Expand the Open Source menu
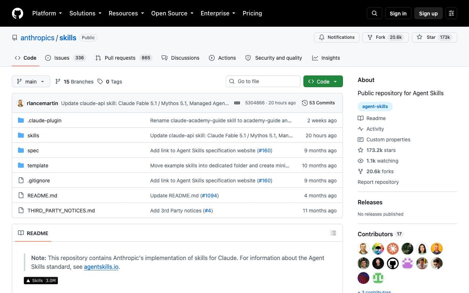Image resolution: width=469 pixels, height=293 pixels. tap(172, 13)
